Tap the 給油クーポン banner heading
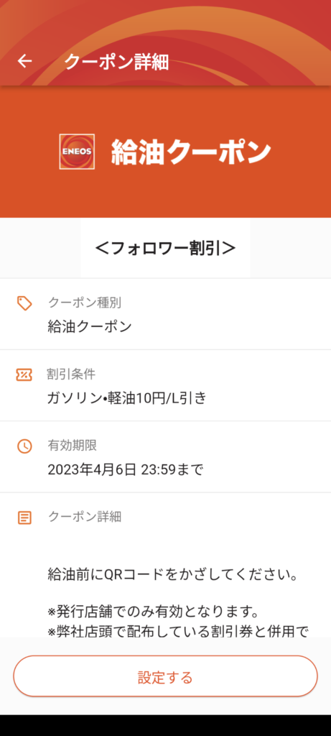 click(x=191, y=152)
